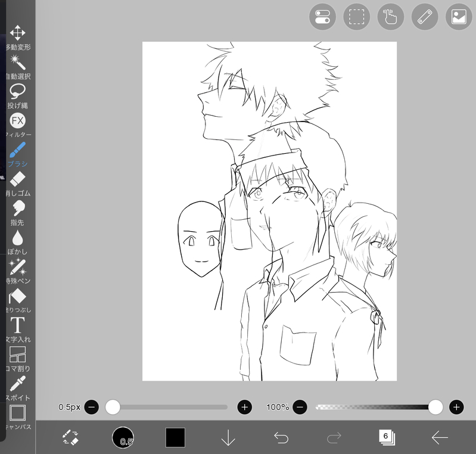Viewport: 476px width, 454px height.
Task: Increase brush thickness with plus button
Action: (x=245, y=407)
